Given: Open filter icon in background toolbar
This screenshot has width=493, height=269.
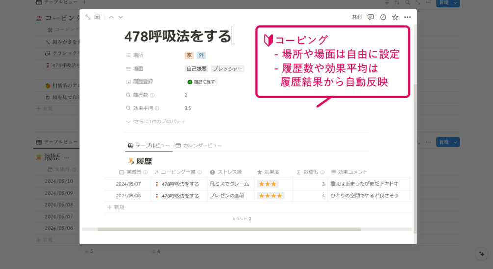Looking at the screenshot, I should [x=387, y=2].
